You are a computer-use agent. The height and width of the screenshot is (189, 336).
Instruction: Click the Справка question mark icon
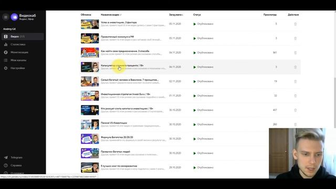[x=6, y=165]
